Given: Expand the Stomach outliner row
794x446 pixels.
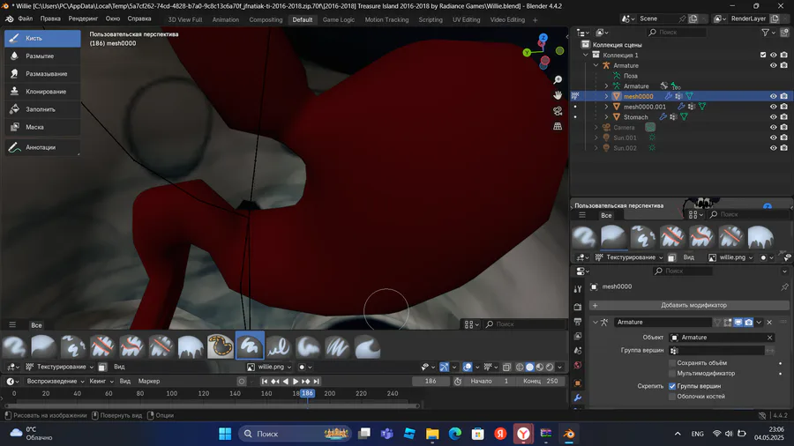Looking at the screenshot, I should (606, 117).
